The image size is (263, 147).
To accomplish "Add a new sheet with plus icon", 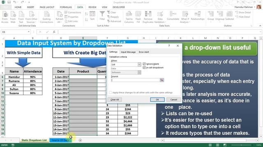I will pyautogui.click(x=80, y=140).
